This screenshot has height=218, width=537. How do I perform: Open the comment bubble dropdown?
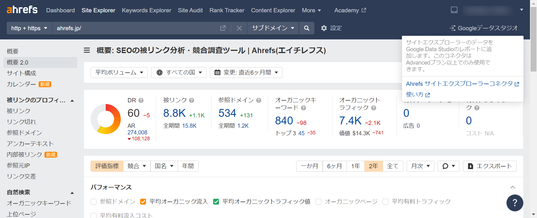pos(449,166)
